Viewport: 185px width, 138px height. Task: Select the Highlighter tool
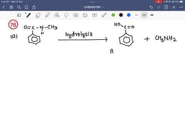[47, 15]
